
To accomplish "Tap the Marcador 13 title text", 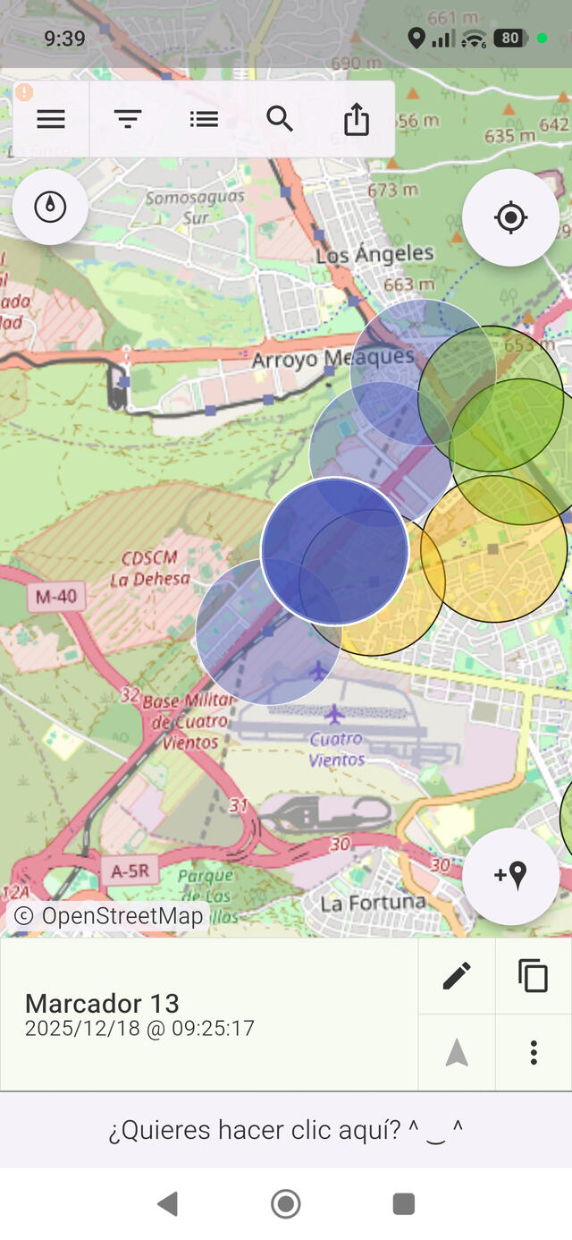I will [102, 1003].
